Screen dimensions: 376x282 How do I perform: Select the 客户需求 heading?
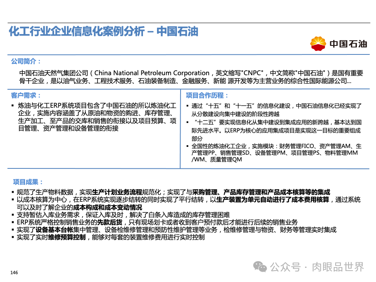click(26, 96)
